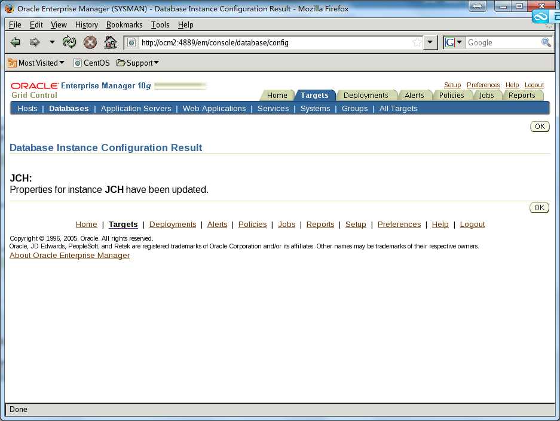Follow the footer Policies link
This screenshot has height=421, width=560.
click(252, 225)
